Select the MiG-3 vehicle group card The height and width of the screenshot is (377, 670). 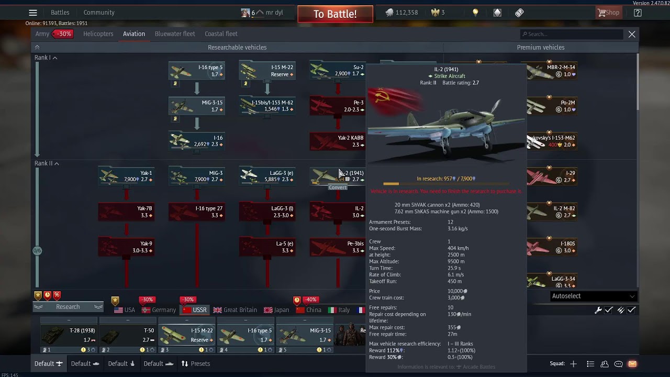click(x=197, y=176)
